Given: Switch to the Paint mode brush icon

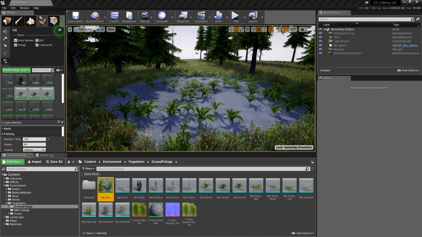Looking at the screenshot, I should [x=19, y=21].
